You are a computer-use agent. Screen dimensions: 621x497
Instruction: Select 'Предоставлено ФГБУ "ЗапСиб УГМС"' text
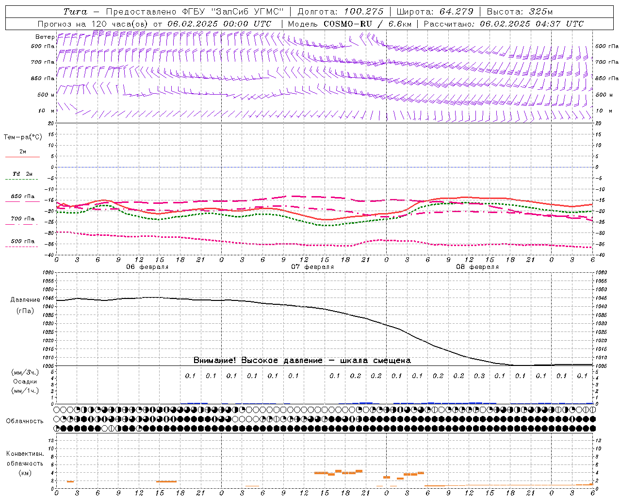click(x=195, y=12)
